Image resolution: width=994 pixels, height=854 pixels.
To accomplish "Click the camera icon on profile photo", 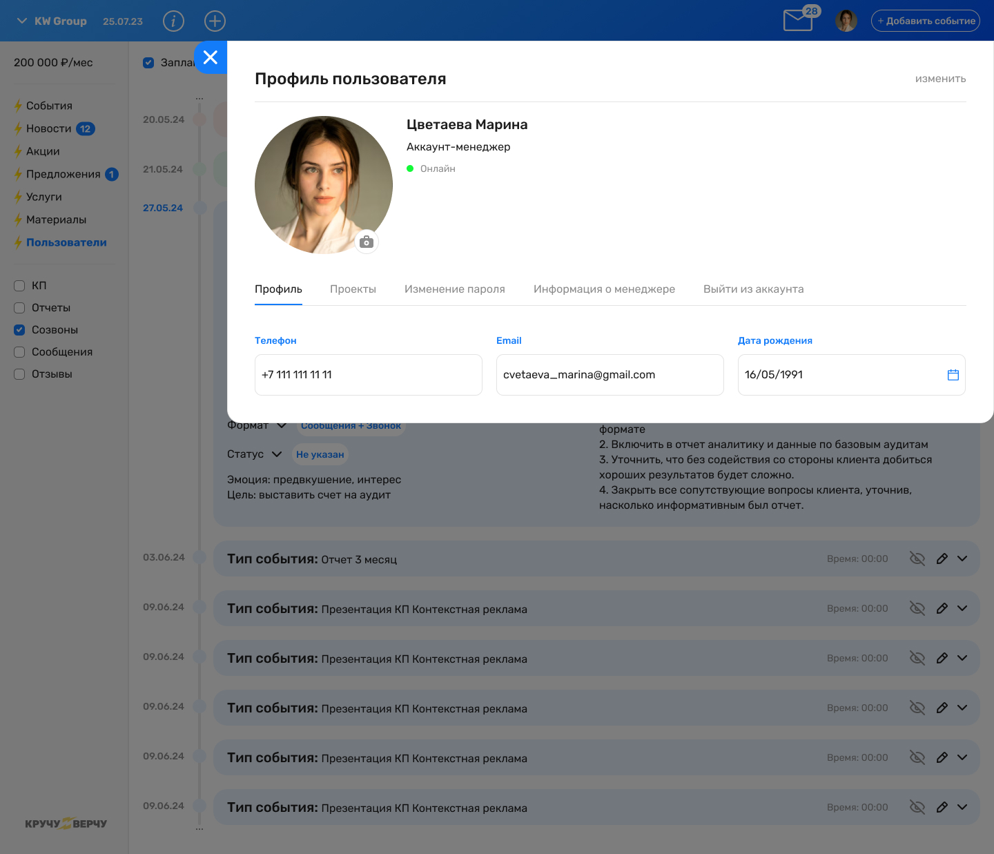I will (x=367, y=242).
